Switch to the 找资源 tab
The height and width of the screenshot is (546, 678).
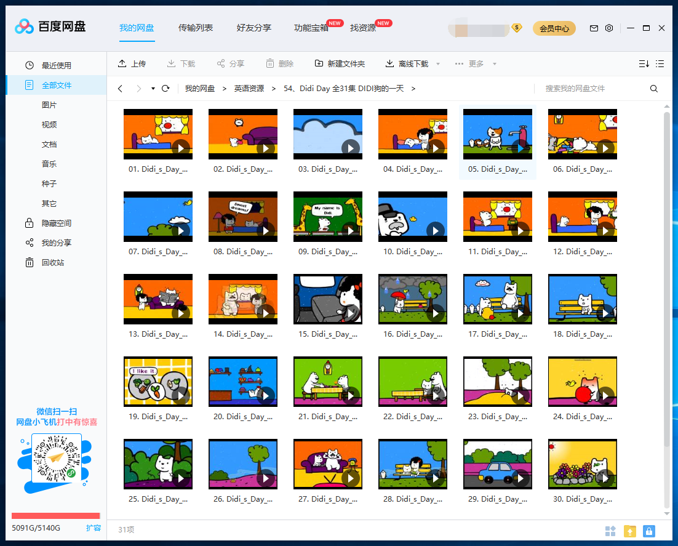coord(363,28)
